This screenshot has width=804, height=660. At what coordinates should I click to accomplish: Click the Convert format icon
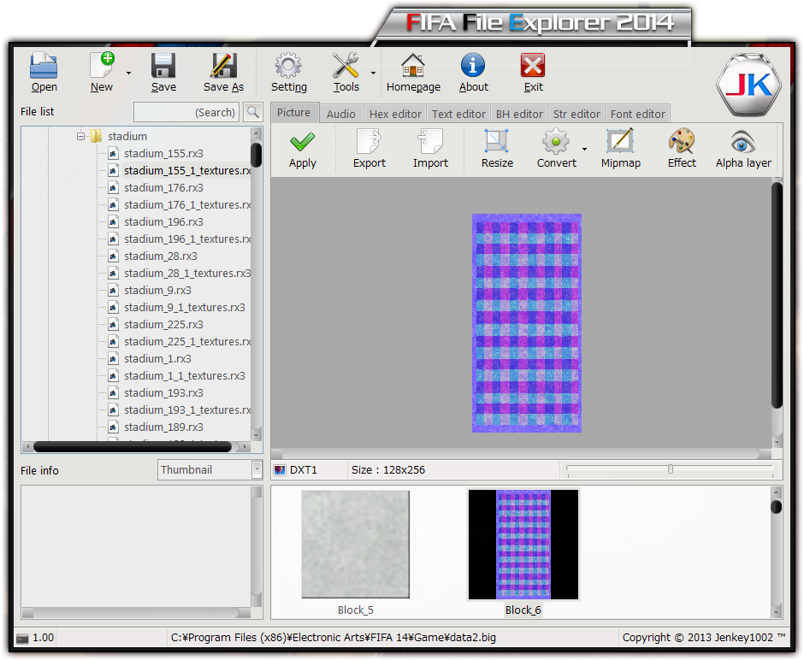coord(556,141)
